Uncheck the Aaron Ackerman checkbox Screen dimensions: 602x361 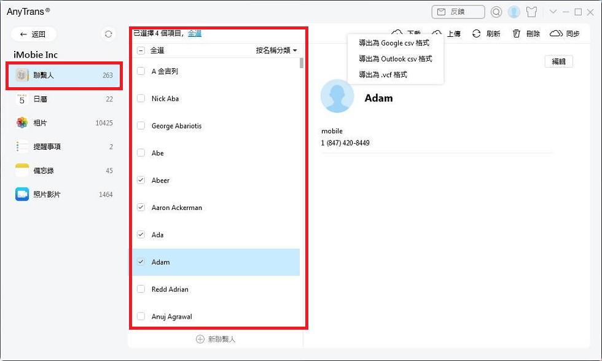point(141,207)
